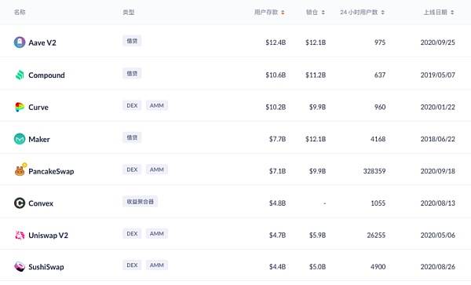
Task: Sort by user deposits column arrows
Action: tap(283, 13)
